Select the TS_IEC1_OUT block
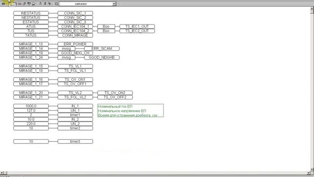 click(x=137, y=27)
